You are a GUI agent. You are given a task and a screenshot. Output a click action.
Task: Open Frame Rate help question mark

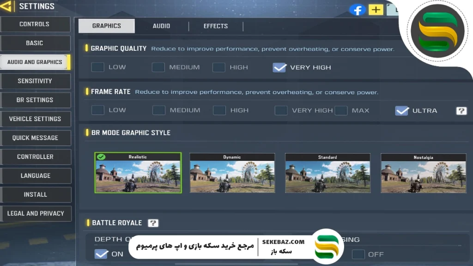point(461,111)
